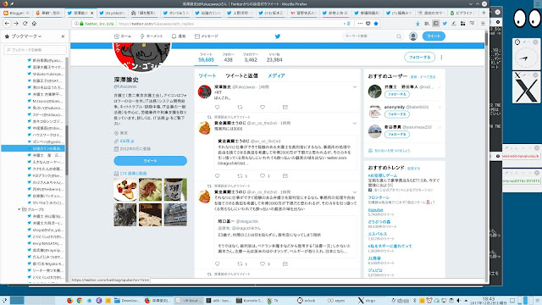Select highlighted bookmark in the sidebar
The image size is (542, 305).
pyautogui.click(x=34, y=148)
